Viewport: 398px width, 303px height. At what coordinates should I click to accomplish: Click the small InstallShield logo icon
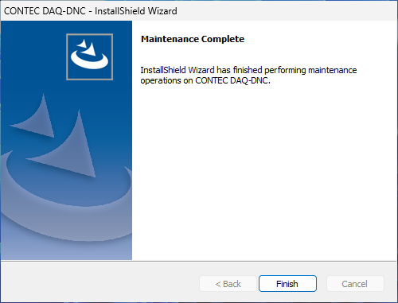[x=89, y=56]
